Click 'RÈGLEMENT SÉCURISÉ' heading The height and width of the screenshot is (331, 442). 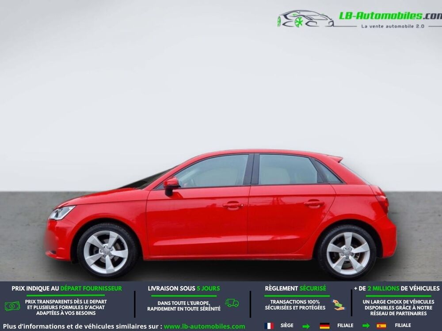295,289
